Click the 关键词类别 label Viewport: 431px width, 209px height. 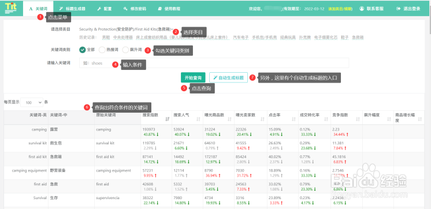61,50
